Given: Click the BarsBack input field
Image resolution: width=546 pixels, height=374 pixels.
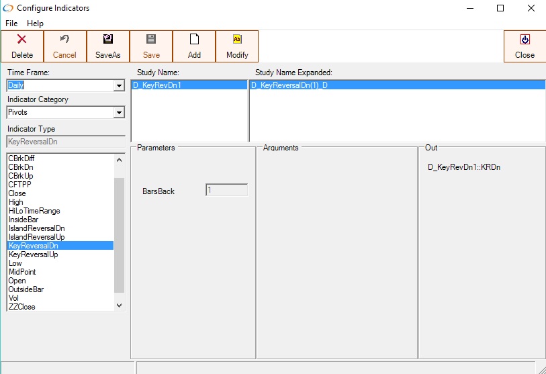Looking at the screenshot, I should 226,190.
